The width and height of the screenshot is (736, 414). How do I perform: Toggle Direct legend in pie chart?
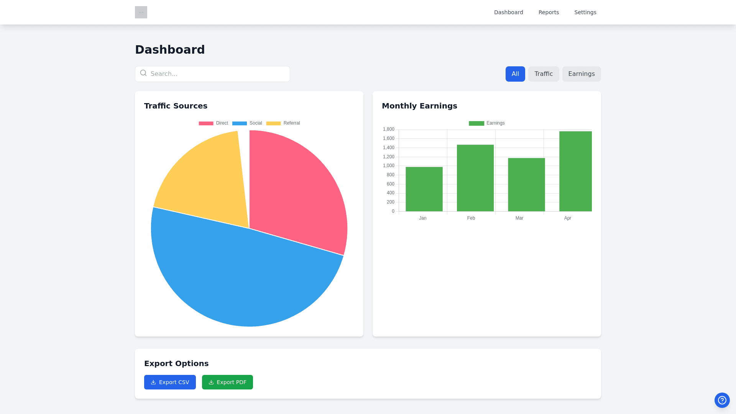pyautogui.click(x=214, y=123)
